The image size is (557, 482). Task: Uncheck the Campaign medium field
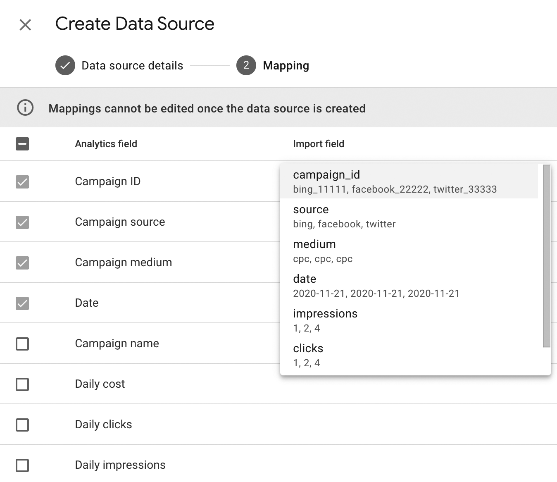[22, 262]
